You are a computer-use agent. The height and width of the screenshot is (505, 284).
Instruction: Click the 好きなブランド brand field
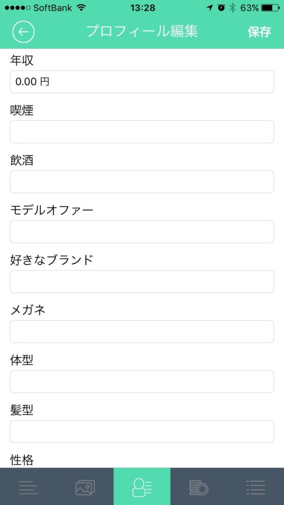(x=142, y=281)
